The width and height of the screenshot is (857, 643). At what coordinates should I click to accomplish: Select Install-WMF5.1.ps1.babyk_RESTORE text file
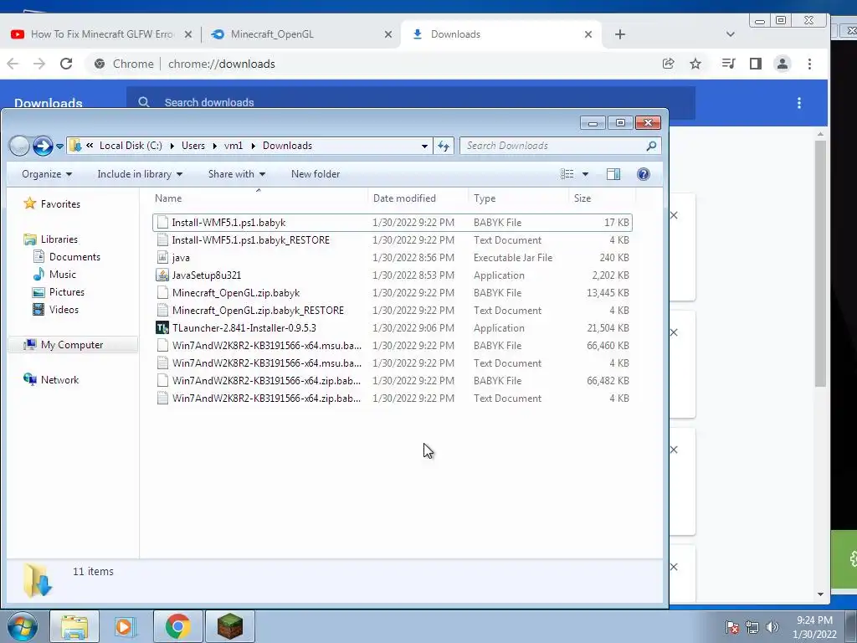[x=393, y=240]
